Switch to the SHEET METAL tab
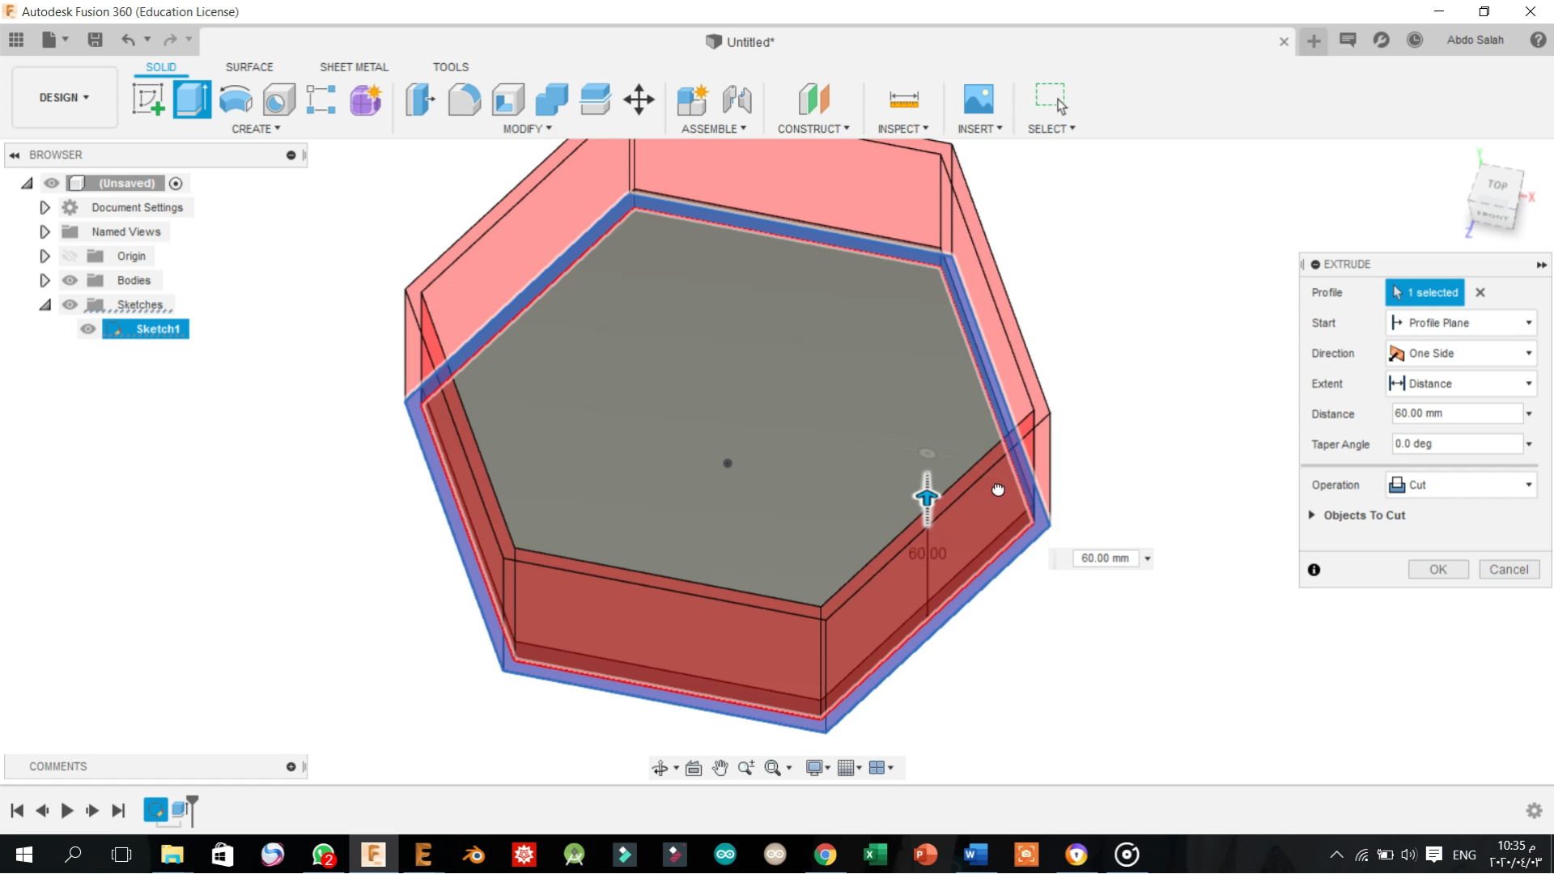The height and width of the screenshot is (874, 1554). pos(354,67)
